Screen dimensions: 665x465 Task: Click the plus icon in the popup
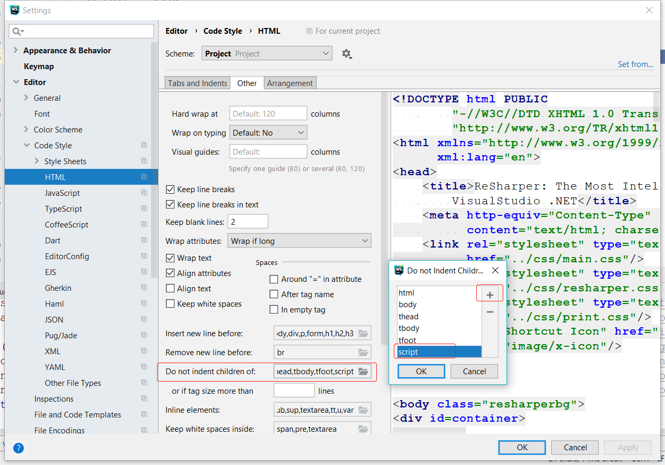coord(489,293)
